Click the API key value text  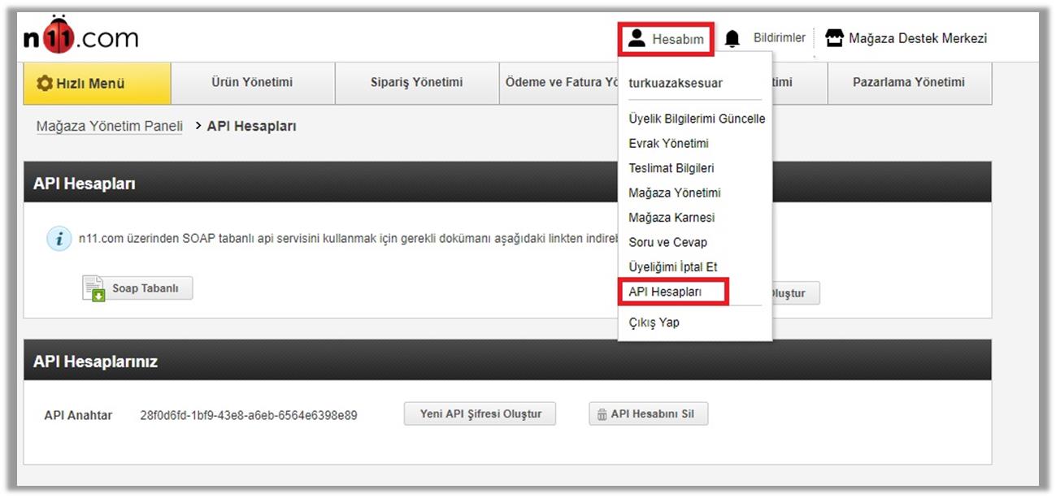[x=248, y=415]
